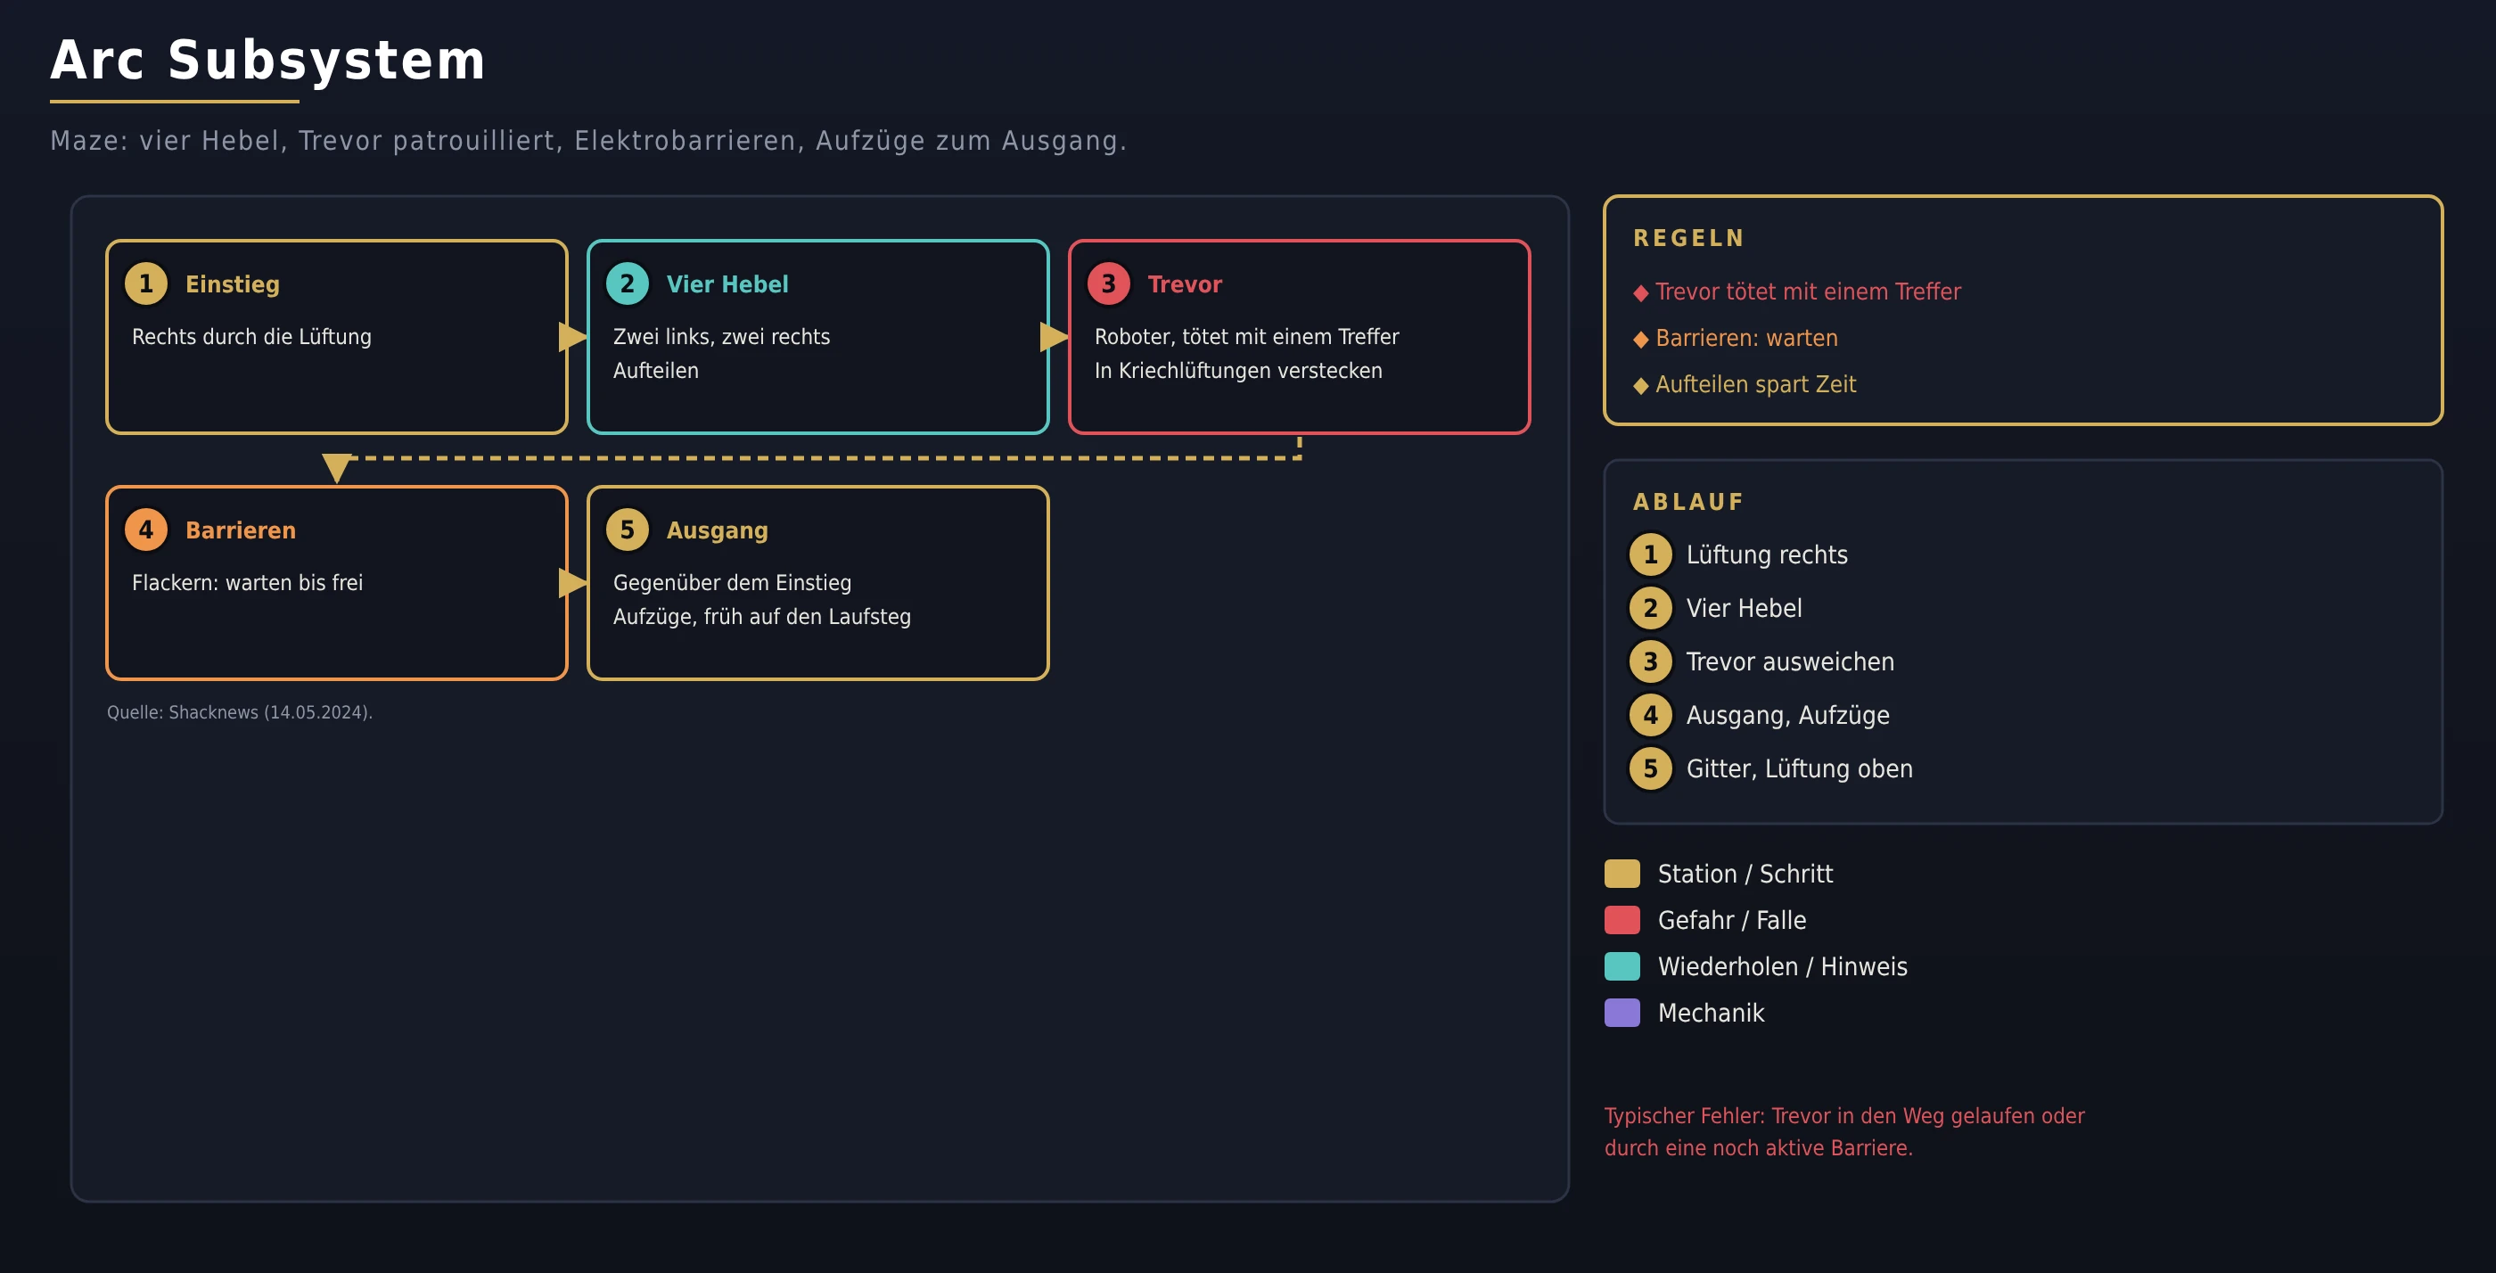Click the teal Wiederholen / Hinweis legend swatch

[1622, 967]
